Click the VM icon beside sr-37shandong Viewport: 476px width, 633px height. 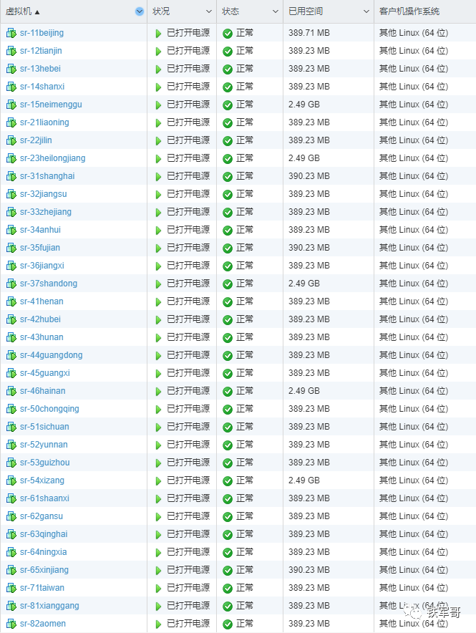(11, 284)
